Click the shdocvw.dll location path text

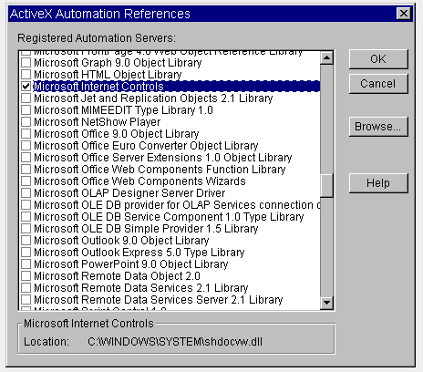(175, 342)
